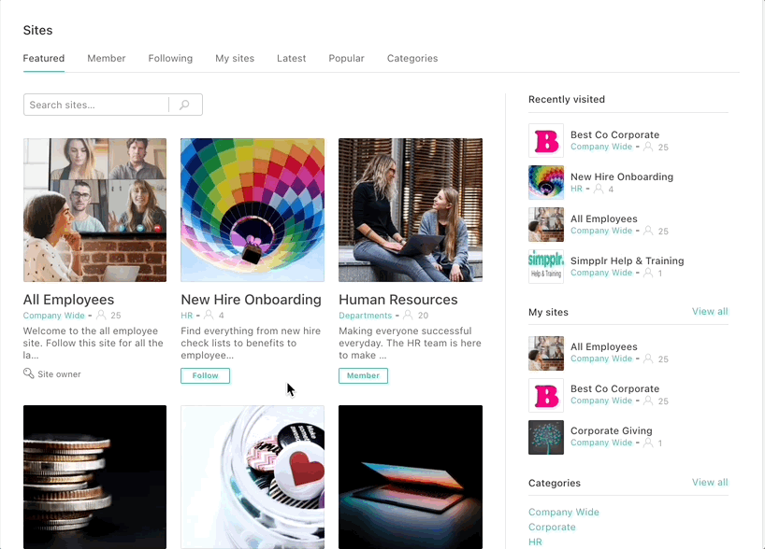The width and height of the screenshot is (765, 549).
Task: Select the Popular tab
Action: pos(346,58)
